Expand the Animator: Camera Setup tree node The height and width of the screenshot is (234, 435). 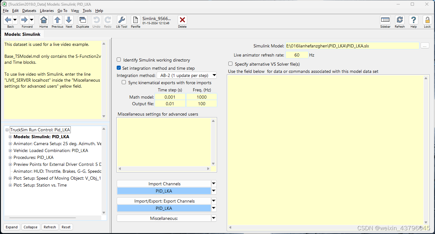point(10,144)
